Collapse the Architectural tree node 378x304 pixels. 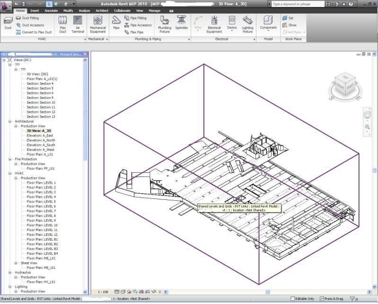10,121
